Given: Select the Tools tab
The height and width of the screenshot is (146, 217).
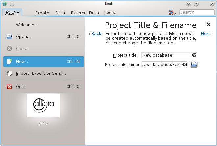Looking at the screenshot, I should tap(110, 13).
